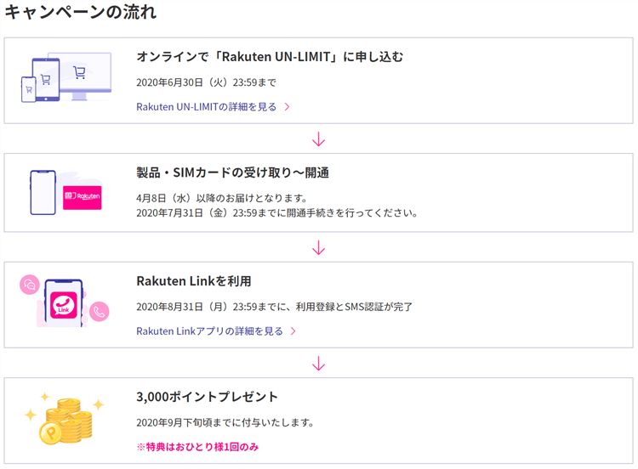Screen dimensions: 638x469
Task: Click the キャンペーンの流れ heading
Action: pos(81,13)
